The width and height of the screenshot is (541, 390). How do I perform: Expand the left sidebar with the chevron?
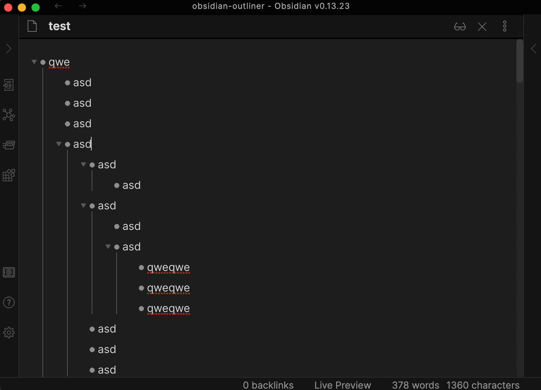pyautogui.click(x=9, y=49)
